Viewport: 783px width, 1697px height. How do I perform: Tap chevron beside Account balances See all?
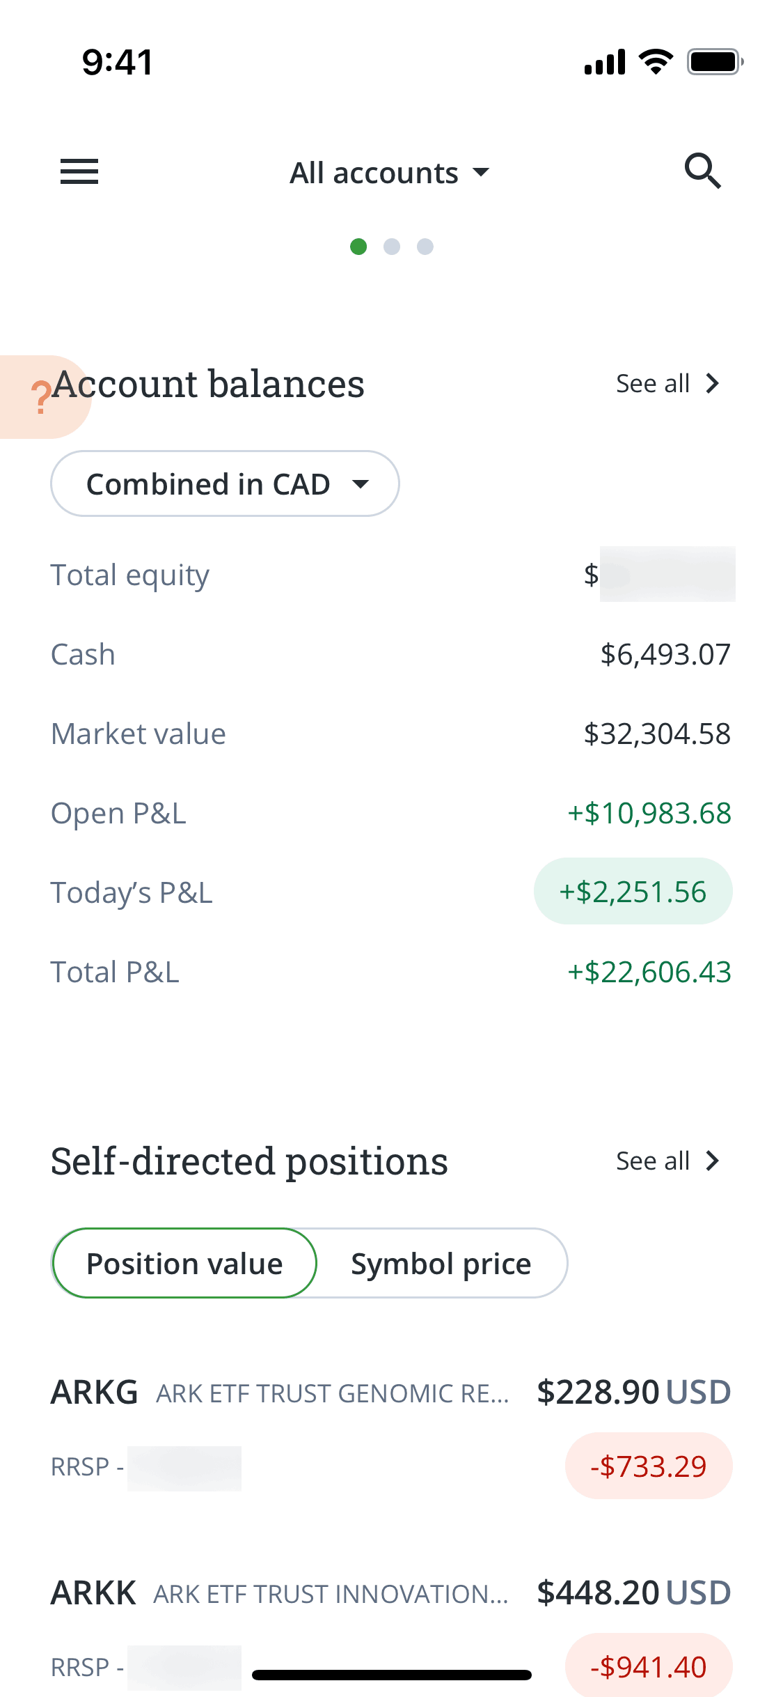(712, 383)
